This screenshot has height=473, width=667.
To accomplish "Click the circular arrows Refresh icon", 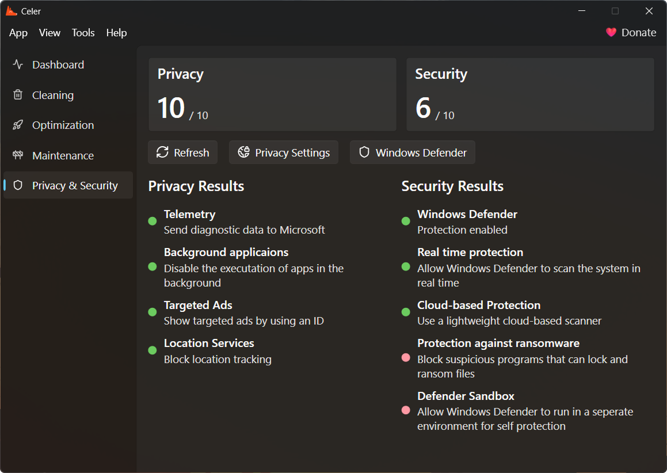I will (x=163, y=152).
